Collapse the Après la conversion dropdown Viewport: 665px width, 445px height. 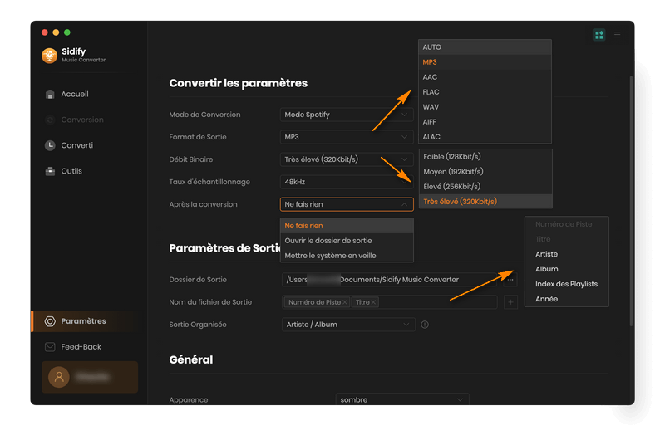click(404, 204)
